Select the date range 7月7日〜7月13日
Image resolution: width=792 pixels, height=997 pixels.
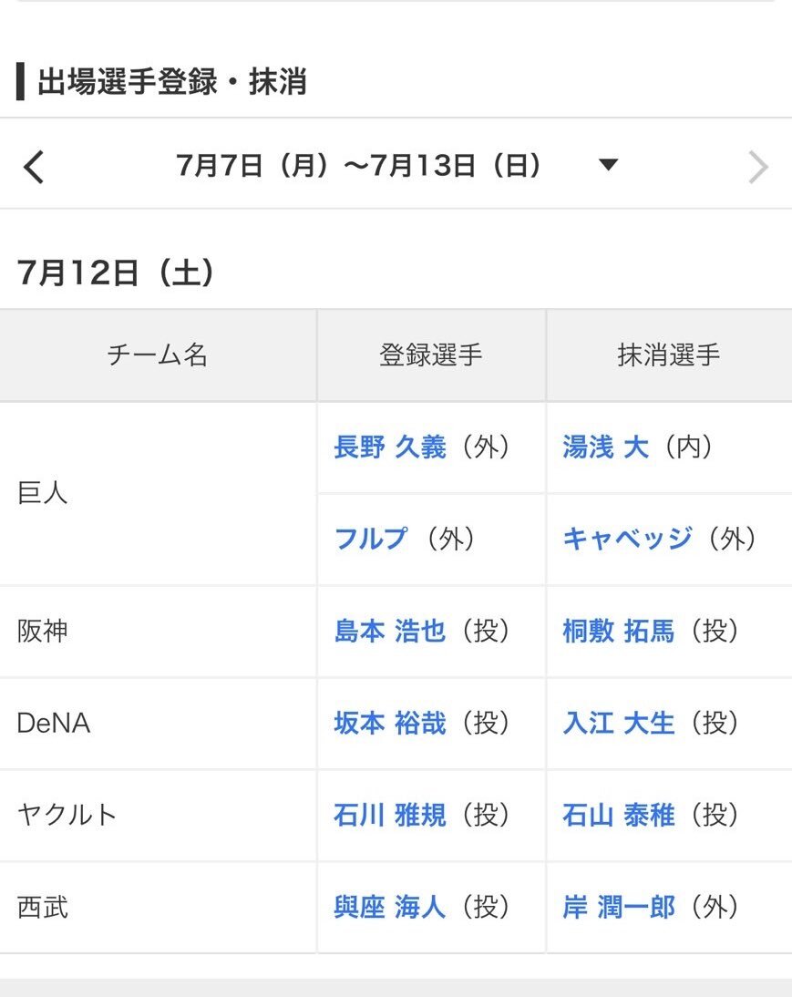pos(358,165)
